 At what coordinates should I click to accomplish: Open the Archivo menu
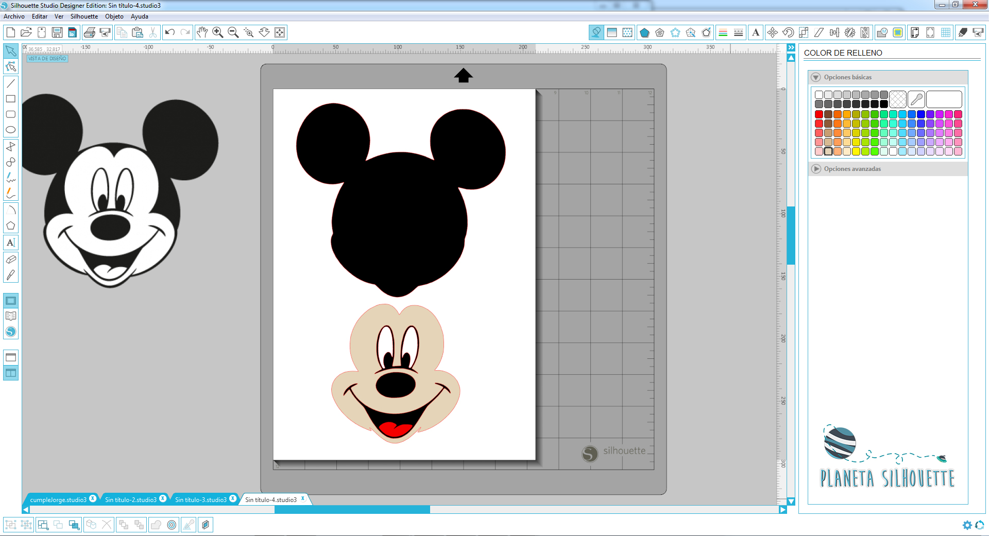point(14,16)
